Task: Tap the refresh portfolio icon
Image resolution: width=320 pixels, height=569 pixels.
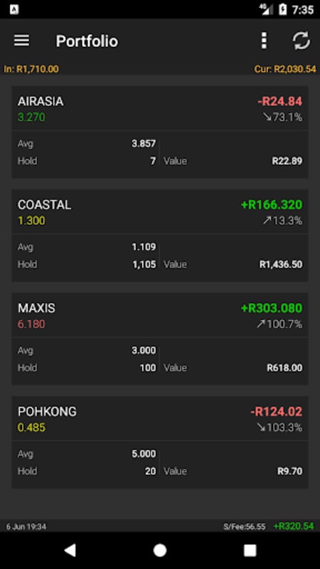Action: (301, 41)
